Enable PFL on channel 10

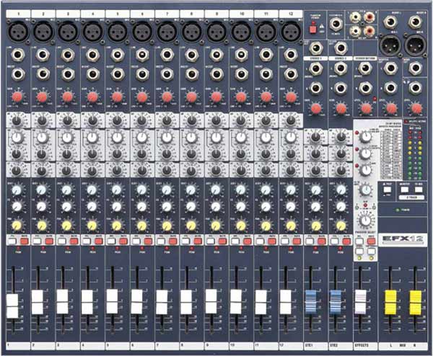pos(235,241)
